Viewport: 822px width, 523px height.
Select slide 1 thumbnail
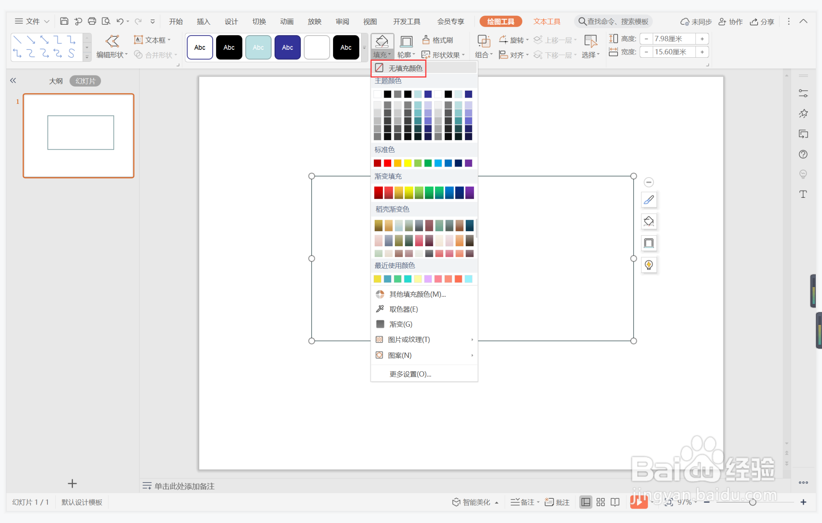(x=79, y=136)
